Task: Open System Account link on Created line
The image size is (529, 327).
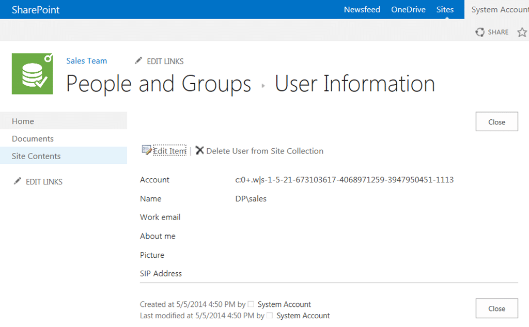Action: coord(284,304)
